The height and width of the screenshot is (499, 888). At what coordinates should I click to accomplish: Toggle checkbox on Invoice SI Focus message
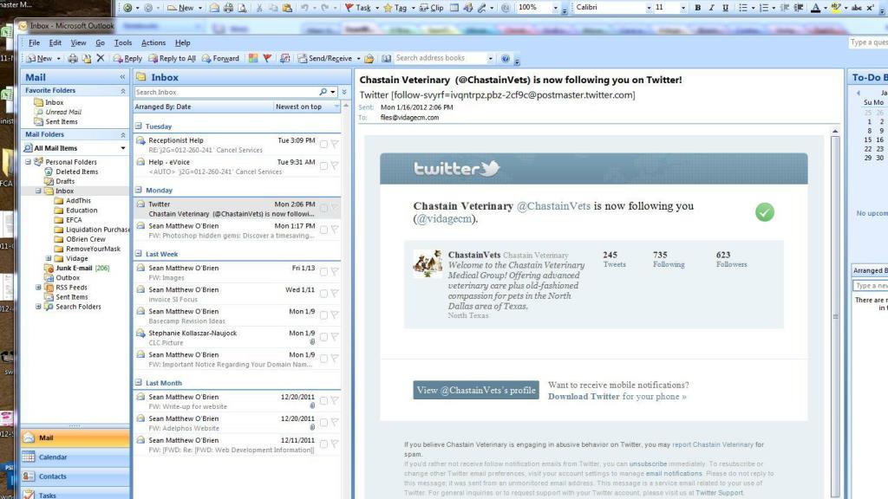(x=324, y=294)
